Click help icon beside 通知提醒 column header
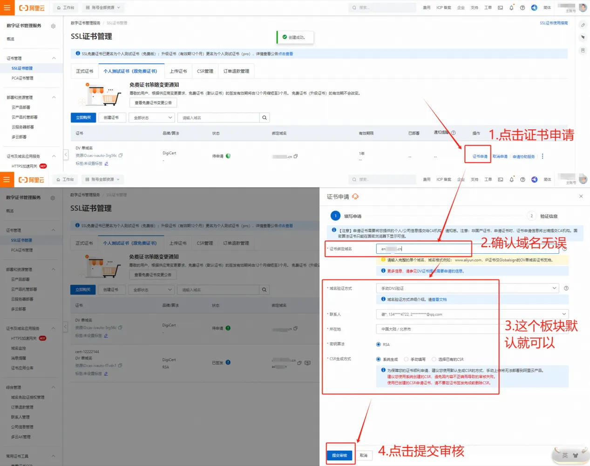Screen dimensions: 590x466 [x=453, y=133]
